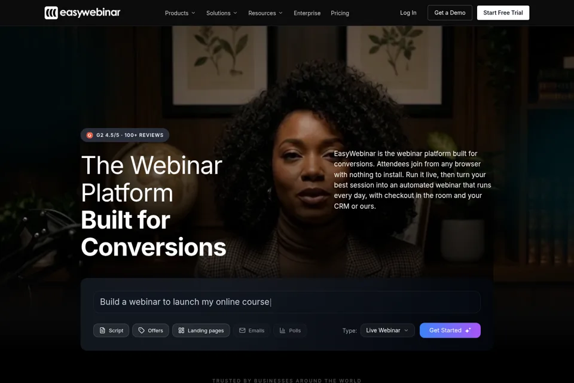Click the Get a Demo button
Screen dimensions: 574x383
(450, 13)
